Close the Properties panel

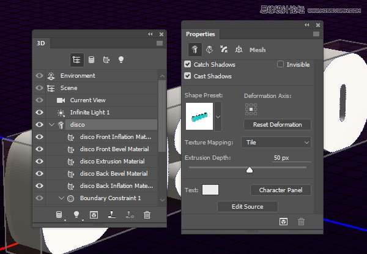click(x=318, y=25)
